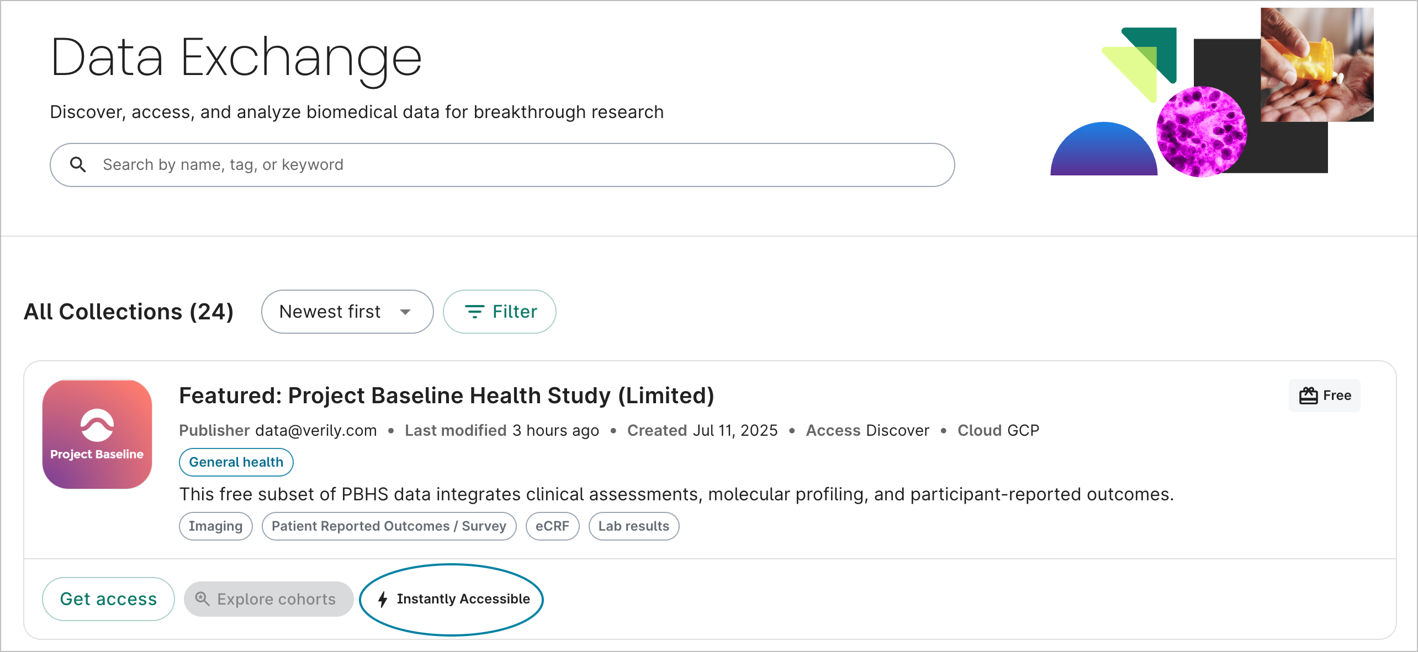Click the gift icon in the Free badge
This screenshot has height=652, width=1418.
1308,395
